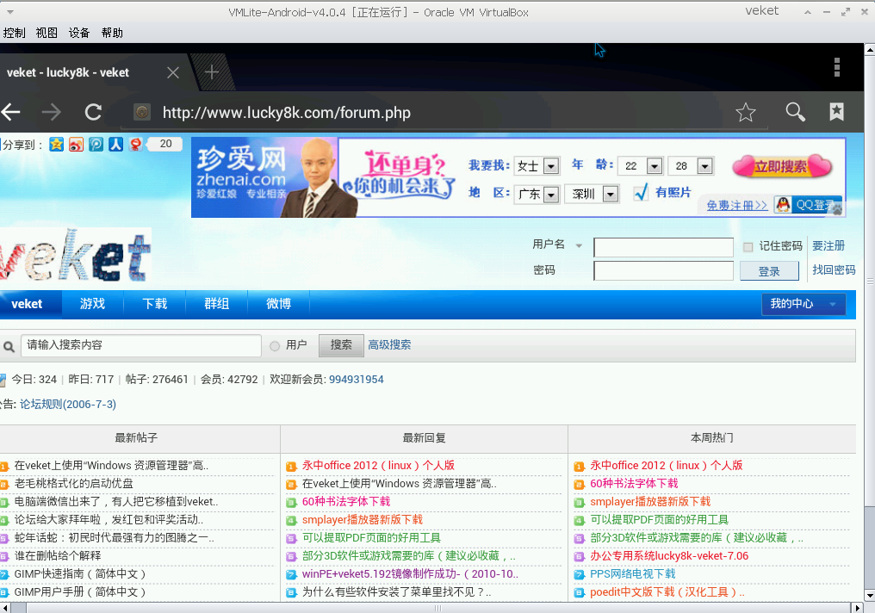Go back with the browser back arrow

point(10,113)
